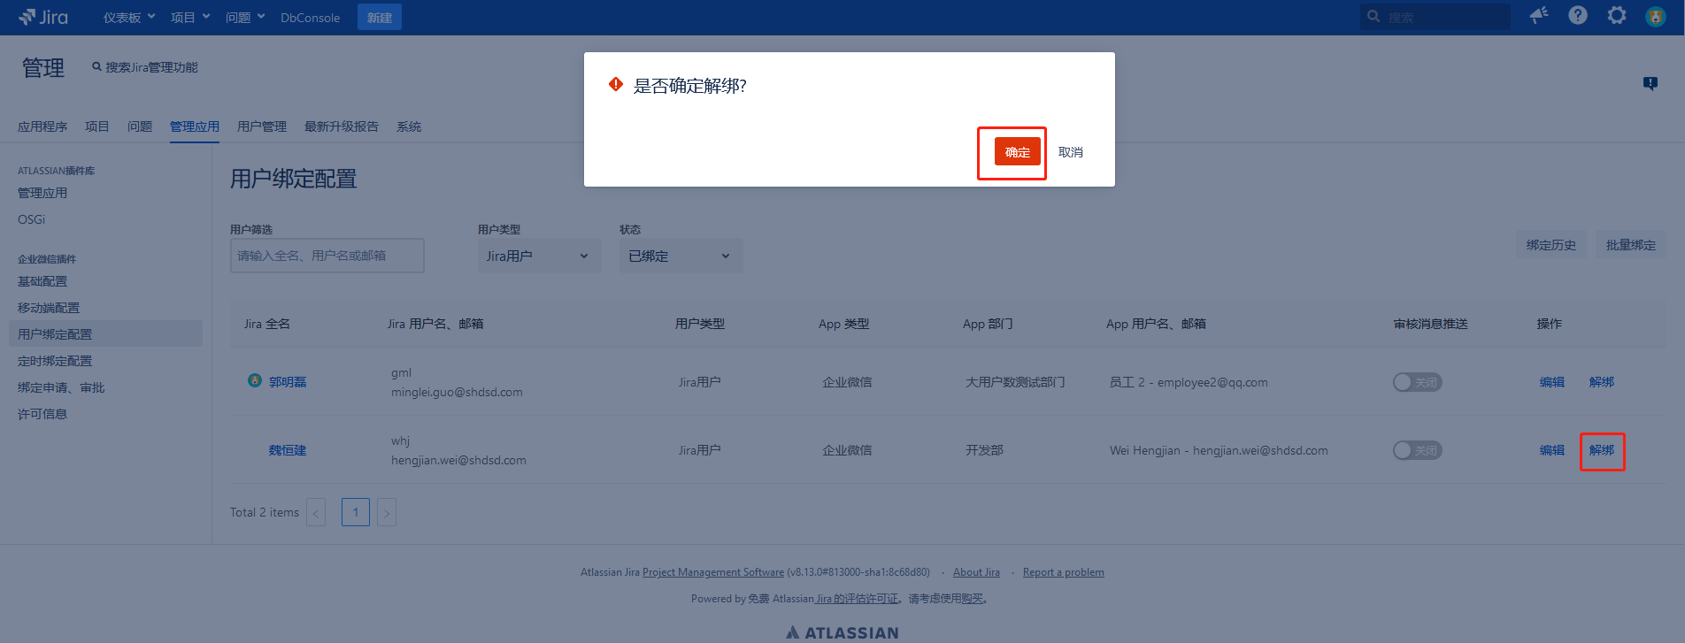Expand the 用户类型 Jira用户 dropdown
This screenshot has height=643, width=1685.
point(538,256)
